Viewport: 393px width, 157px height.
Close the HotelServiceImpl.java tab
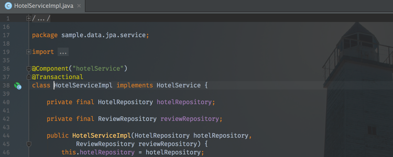(79, 6)
